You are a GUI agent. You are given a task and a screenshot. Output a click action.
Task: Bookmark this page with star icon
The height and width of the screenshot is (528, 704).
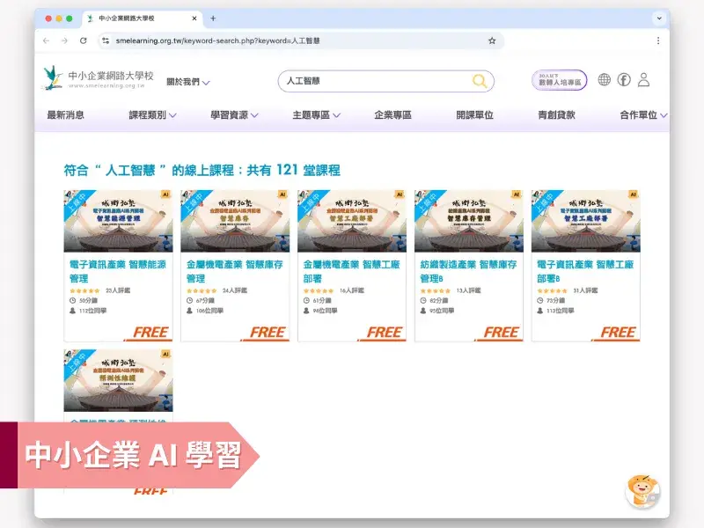[x=492, y=40]
